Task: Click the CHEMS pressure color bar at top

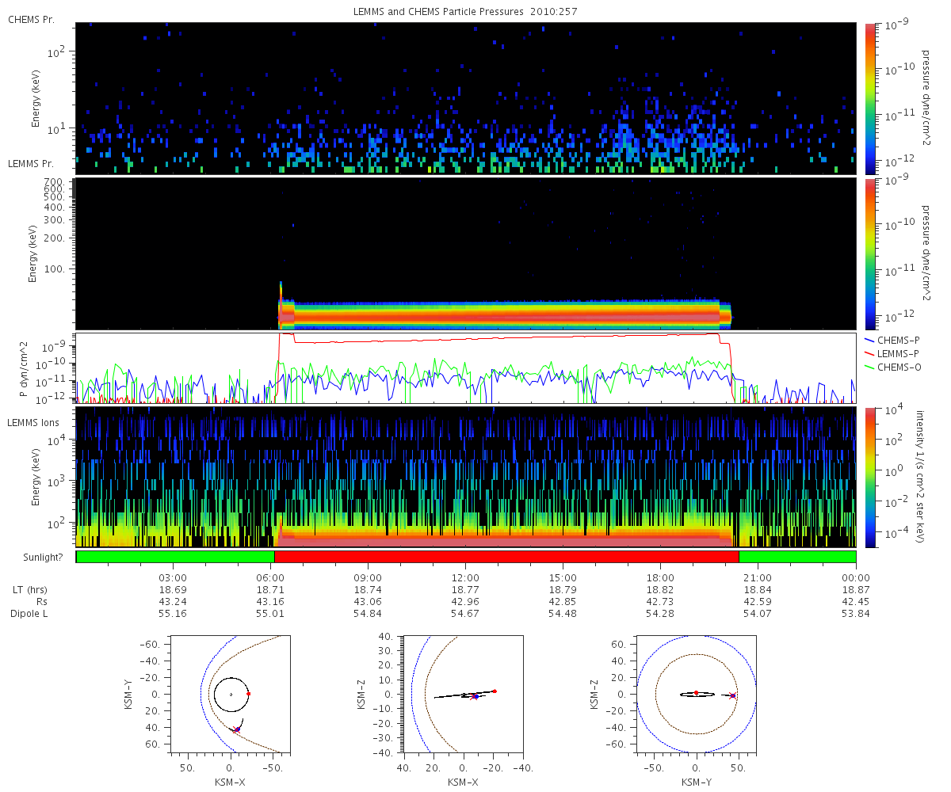Action: [872, 97]
